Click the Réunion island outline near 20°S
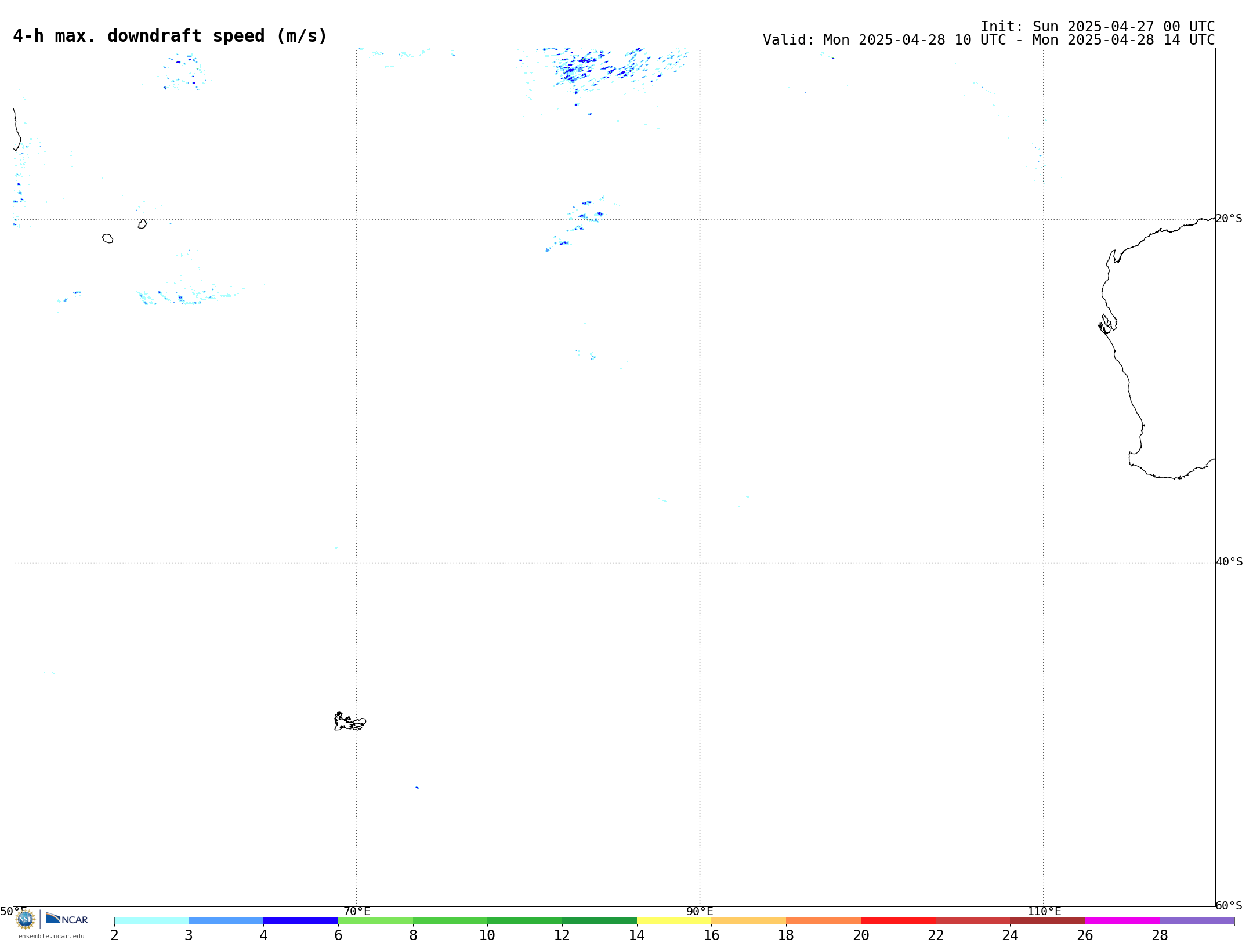This screenshot has height=943, width=1253. click(107, 238)
